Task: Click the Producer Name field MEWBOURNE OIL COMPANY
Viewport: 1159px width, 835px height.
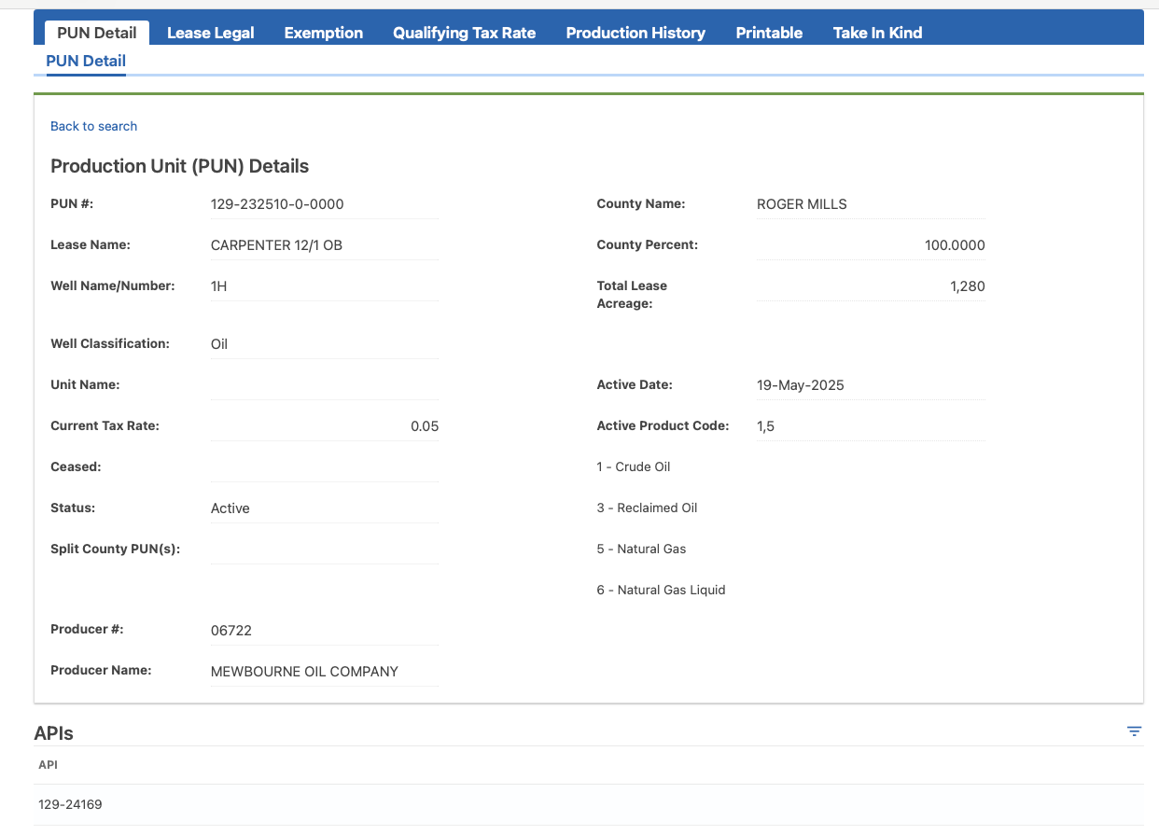Action: (x=325, y=672)
